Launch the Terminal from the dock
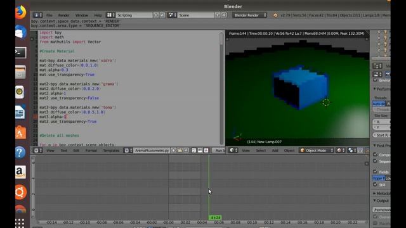 click(x=21, y=53)
